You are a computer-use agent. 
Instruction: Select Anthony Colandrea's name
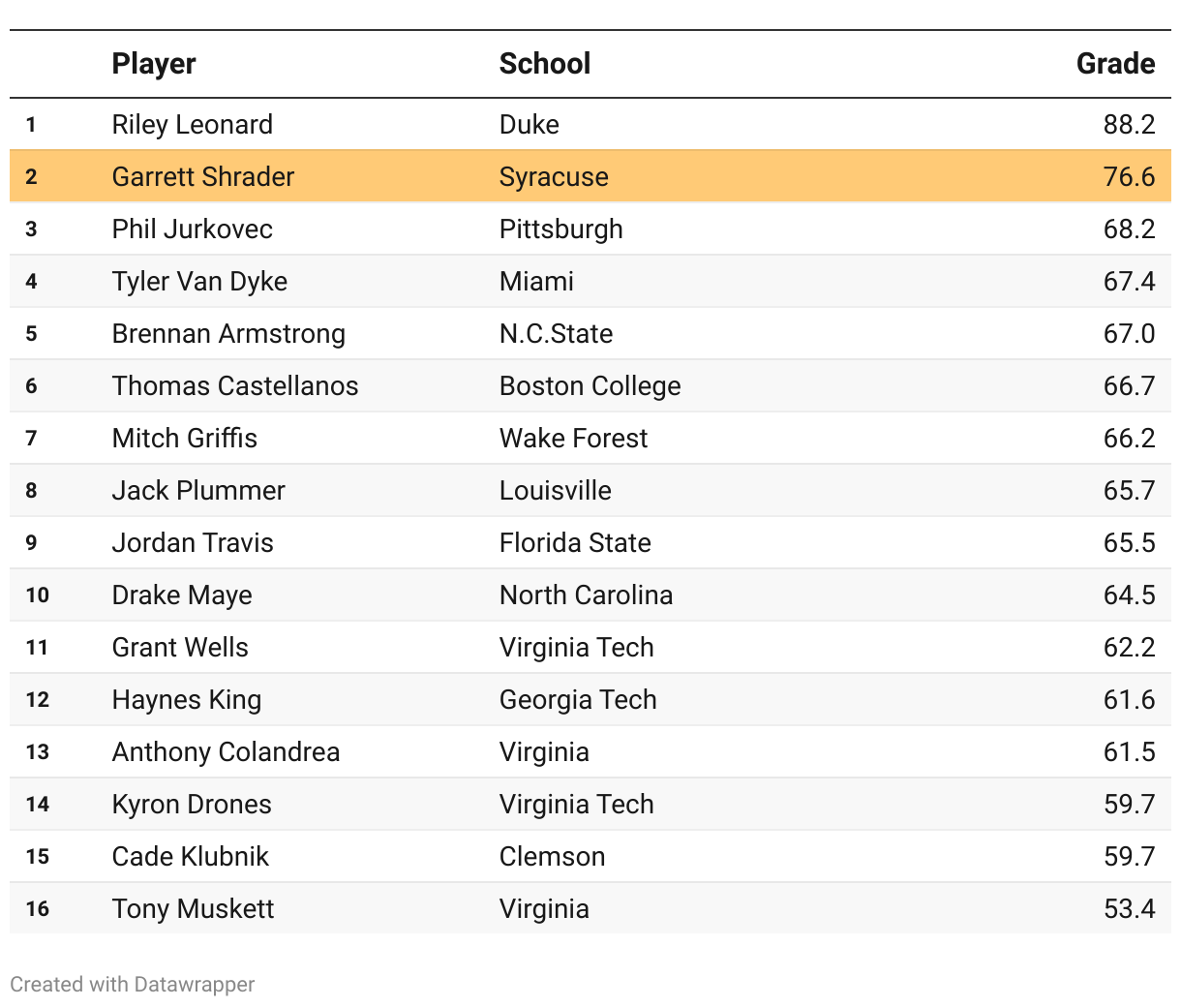[226, 752]
